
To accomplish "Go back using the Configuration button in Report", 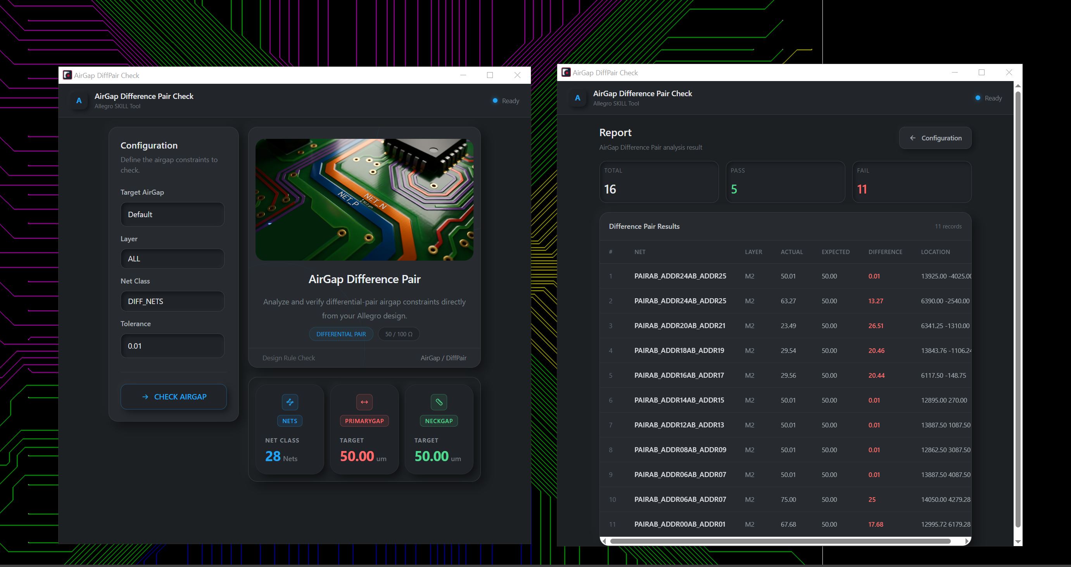I will click(x=935, y=138).
